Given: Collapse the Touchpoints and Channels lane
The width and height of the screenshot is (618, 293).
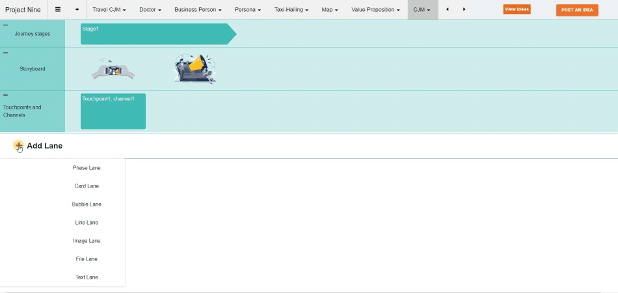Looking at the screenshot, I should coord(6,95).
